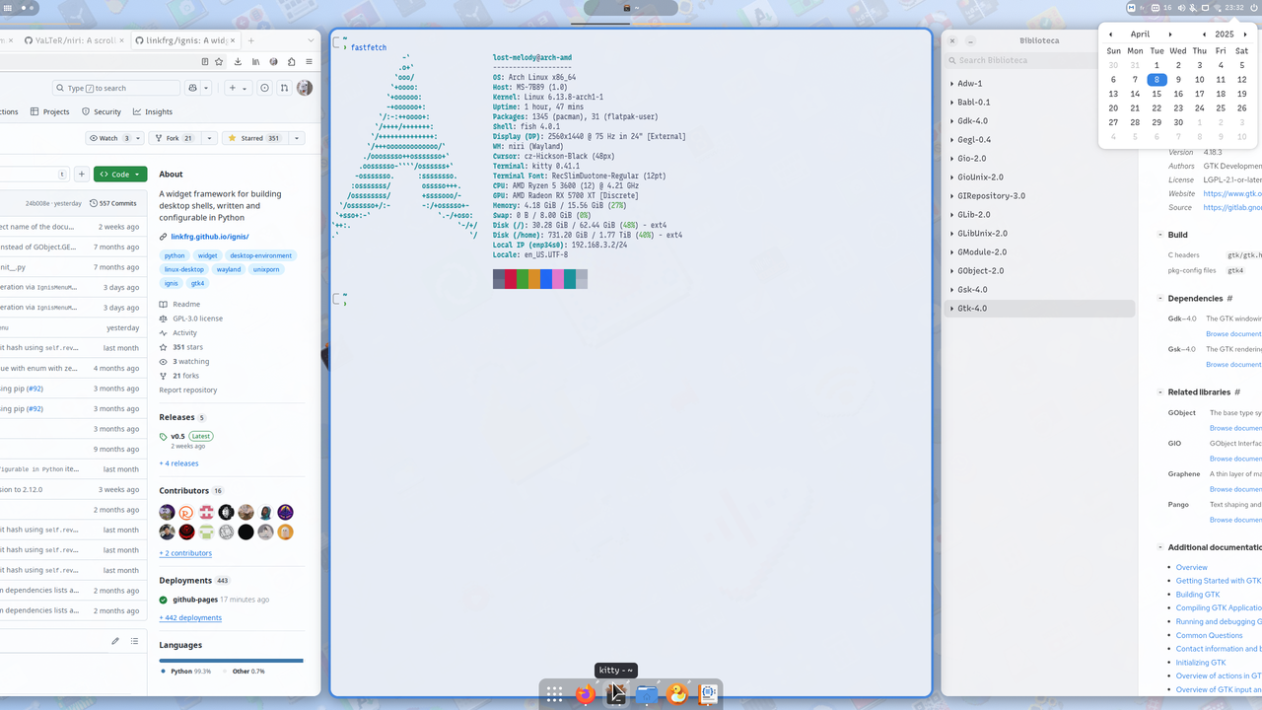The width and height of the screenshot is (1262, 710).
Task: Open the Security repo tab
Action: pos(102,112)
